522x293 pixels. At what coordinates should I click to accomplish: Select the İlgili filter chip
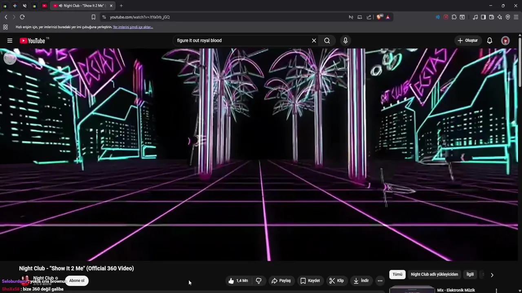(470, 275)
